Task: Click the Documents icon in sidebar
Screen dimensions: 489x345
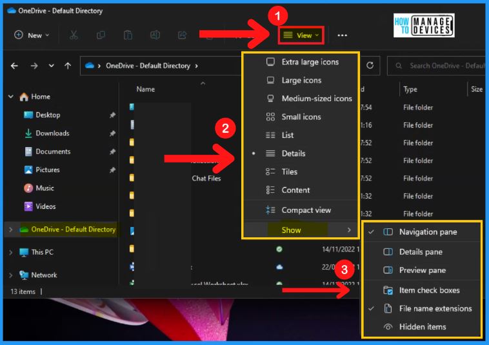Action: [x=28, y=152]
